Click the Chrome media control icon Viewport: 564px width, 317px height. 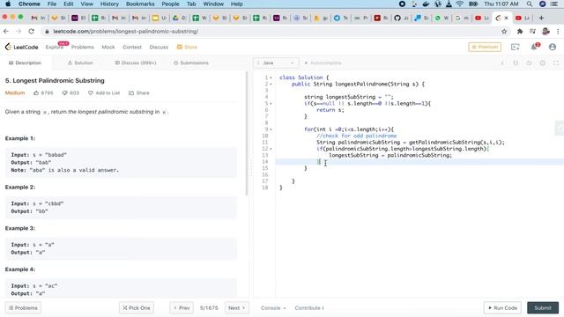pos(532,32)
